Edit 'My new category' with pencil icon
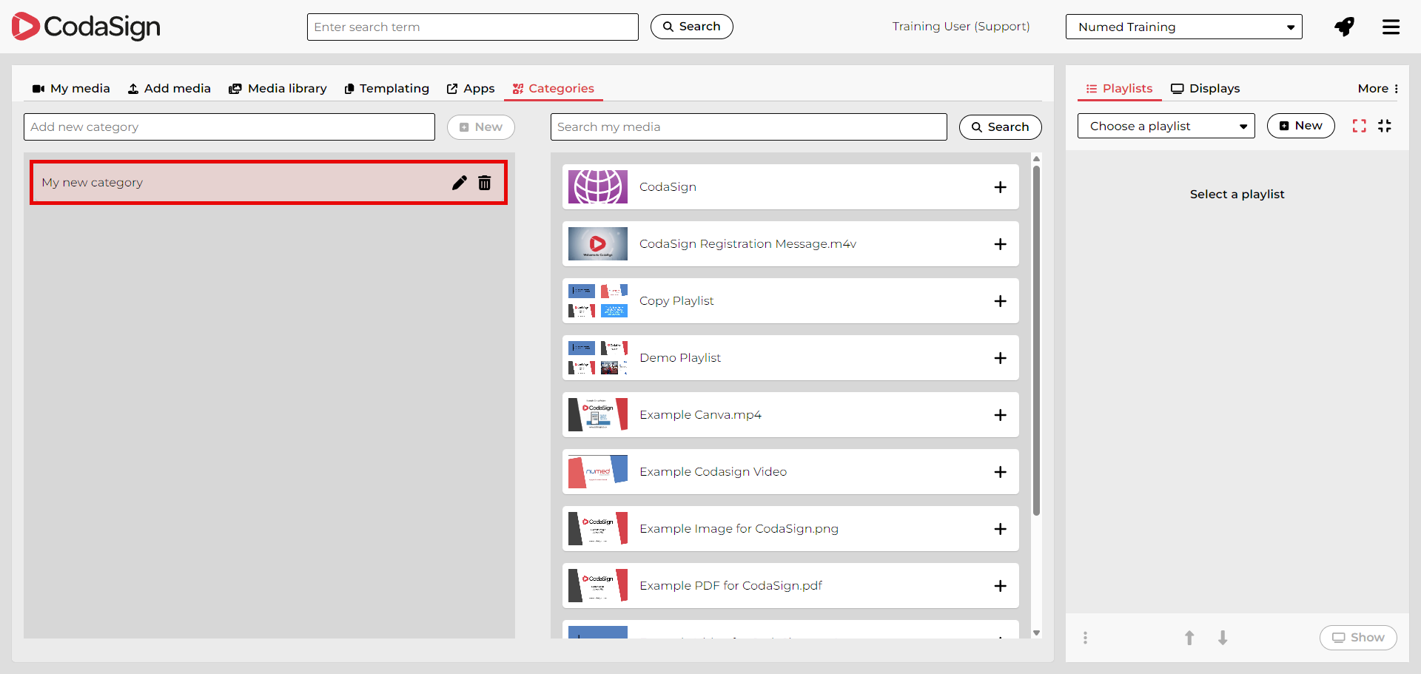This screenshot has height=674, width=1421. click(x=459, y=183)
